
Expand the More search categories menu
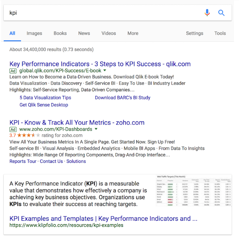tap(133, 33)
